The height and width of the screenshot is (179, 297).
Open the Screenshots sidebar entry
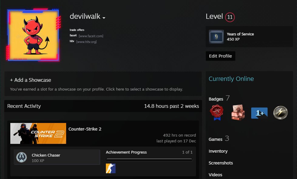pos(221,163)
